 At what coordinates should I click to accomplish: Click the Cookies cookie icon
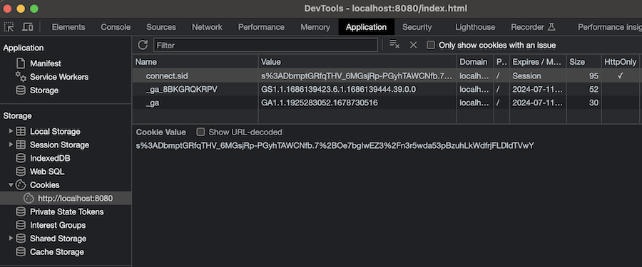pos(21,185)
